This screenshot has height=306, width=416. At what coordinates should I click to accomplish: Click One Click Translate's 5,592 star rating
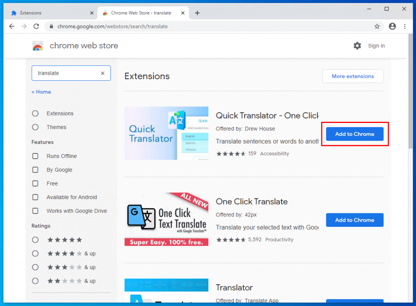click(239, 240)
